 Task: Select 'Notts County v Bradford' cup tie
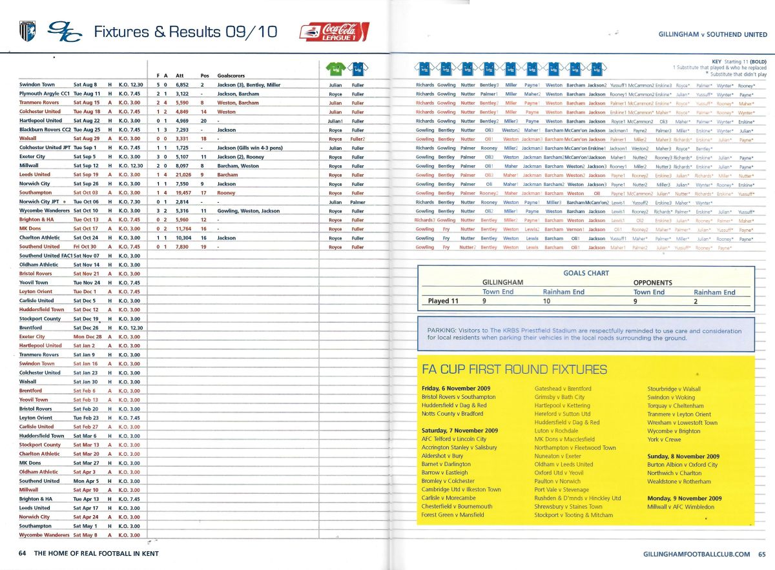pyautogui.click(x=451, y=414)
